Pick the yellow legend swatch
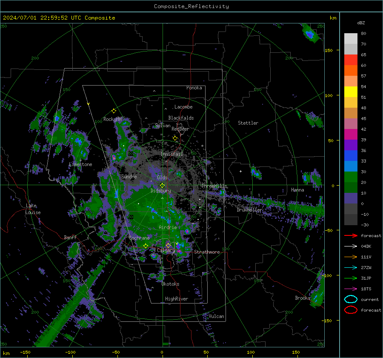Image resolution: width=383 pixels, height=358 pixels. point(351,92)
